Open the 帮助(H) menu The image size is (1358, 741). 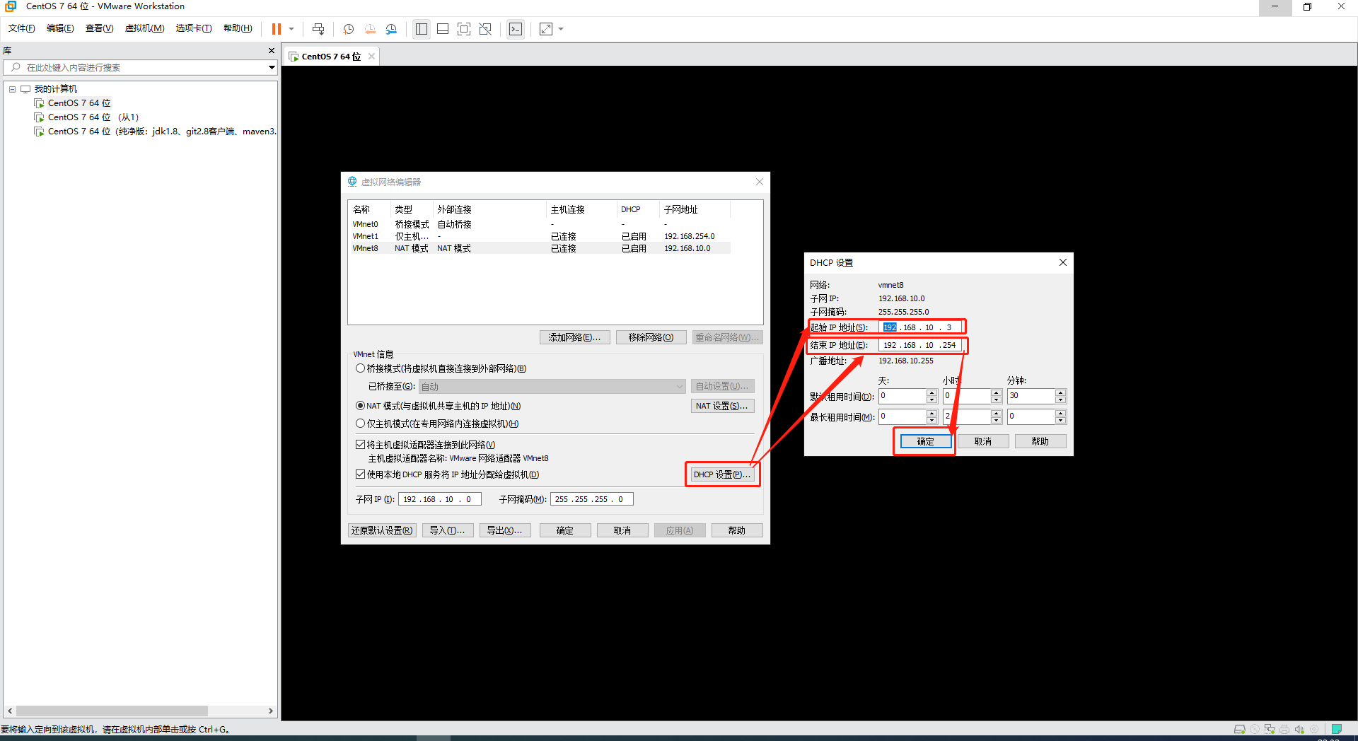pyautogui.click(x=238, y=28)
